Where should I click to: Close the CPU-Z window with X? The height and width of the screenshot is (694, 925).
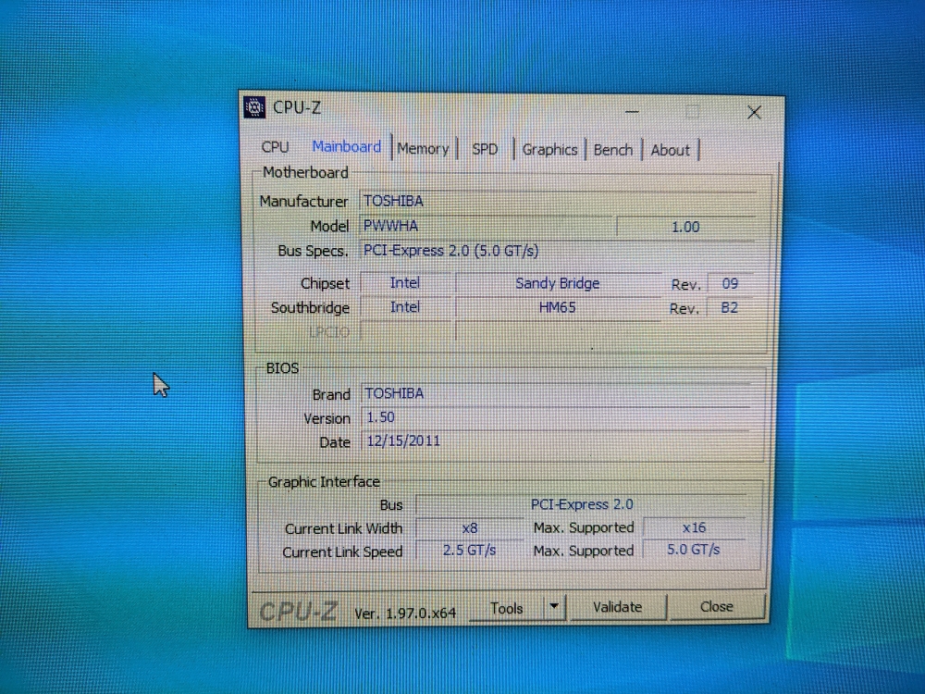pos(754,113)
